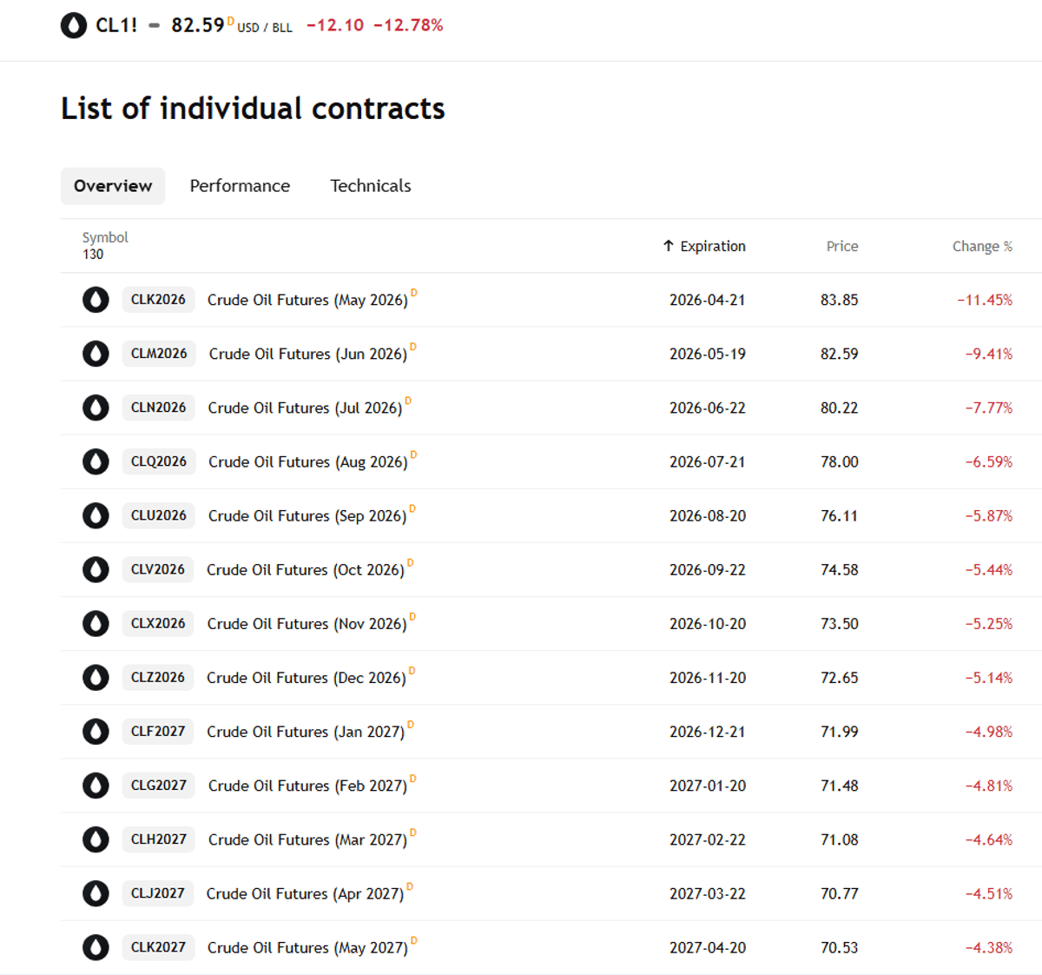
Task: Sort the table by Change % column
Action: (981, 246)
